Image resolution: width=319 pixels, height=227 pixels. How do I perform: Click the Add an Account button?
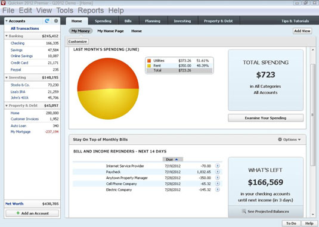[x=32, y=213]
